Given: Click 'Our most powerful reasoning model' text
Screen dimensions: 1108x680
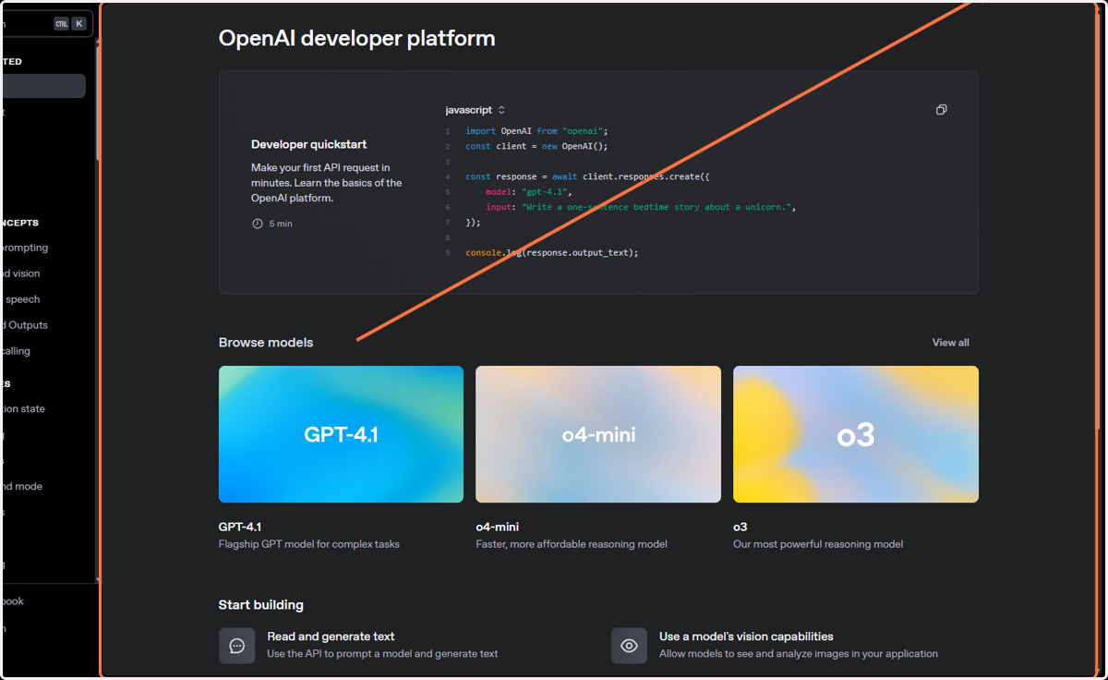Looking at the screenshot, I should (x=818, y=544).
